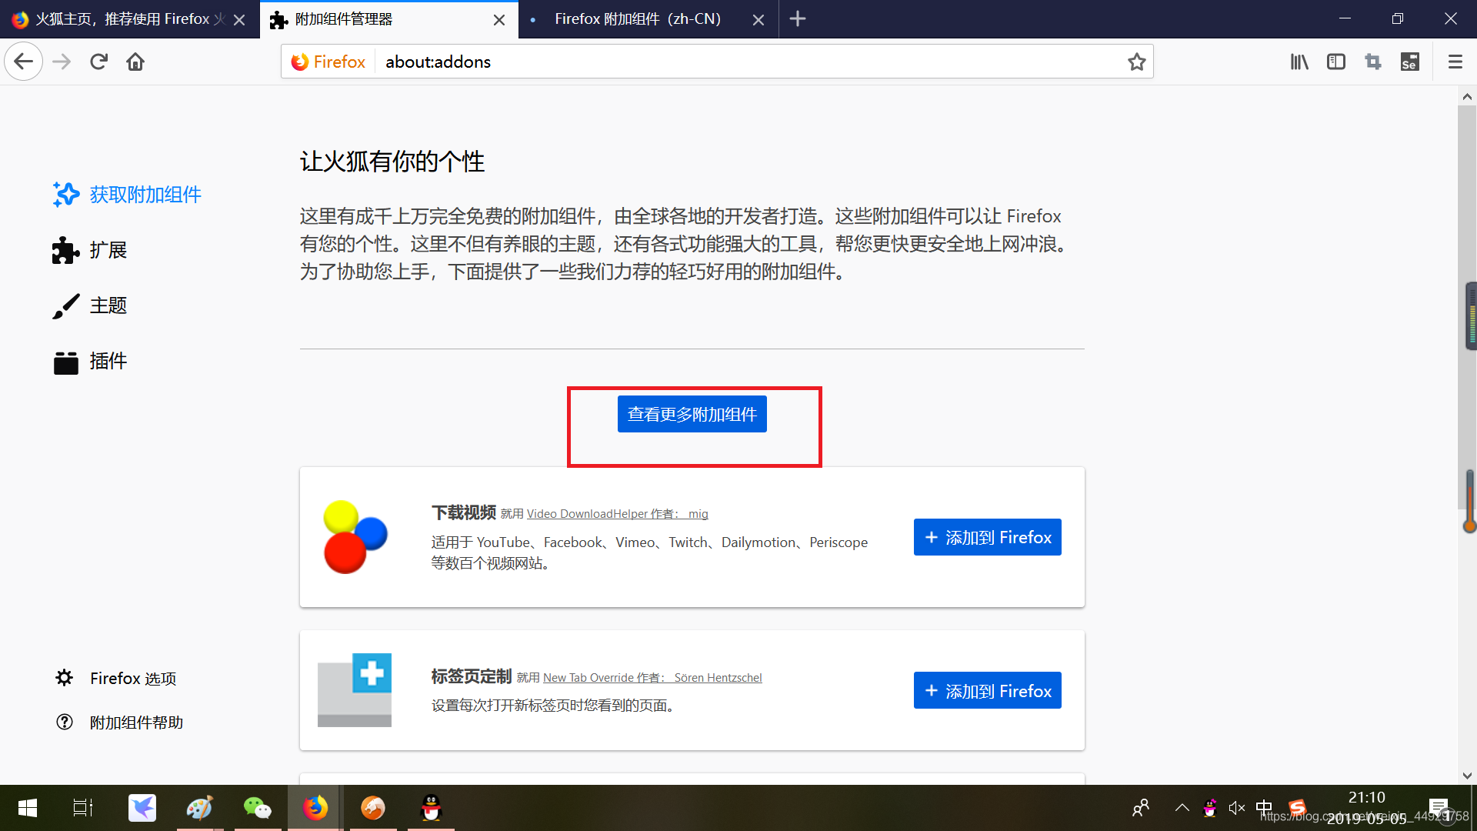The height and width of the screenshot is (831, 1477).
Task: Open the Firefox hamburger menu
Action: (1455, 62)
